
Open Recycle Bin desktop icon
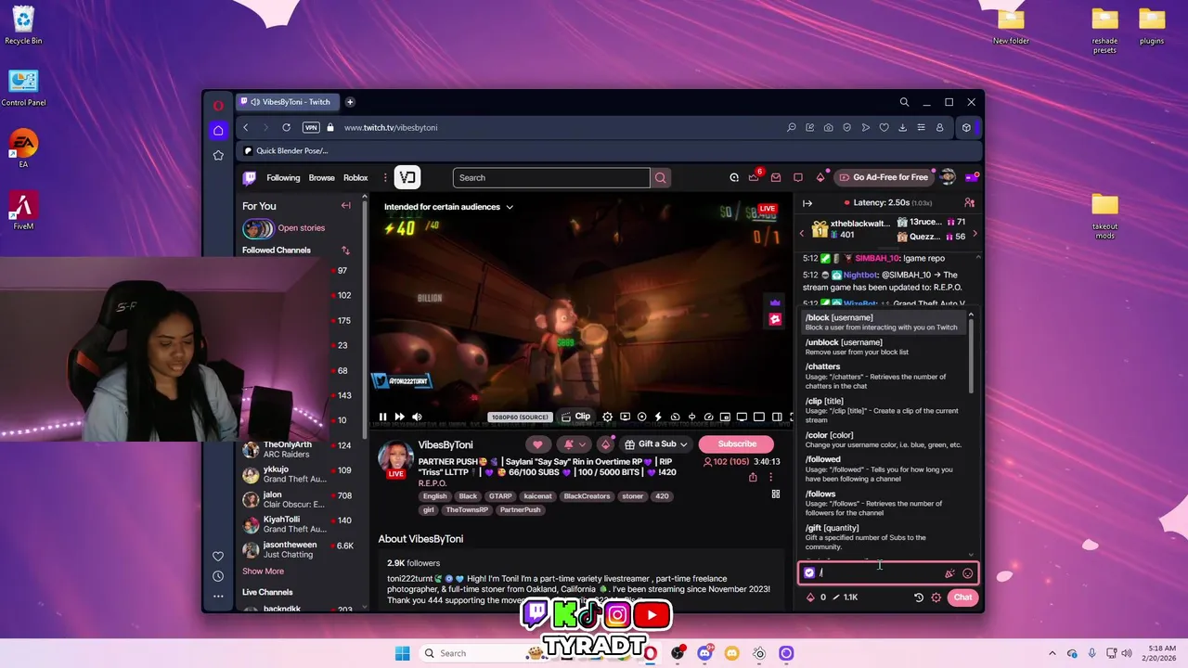click(x=23, y=25)
